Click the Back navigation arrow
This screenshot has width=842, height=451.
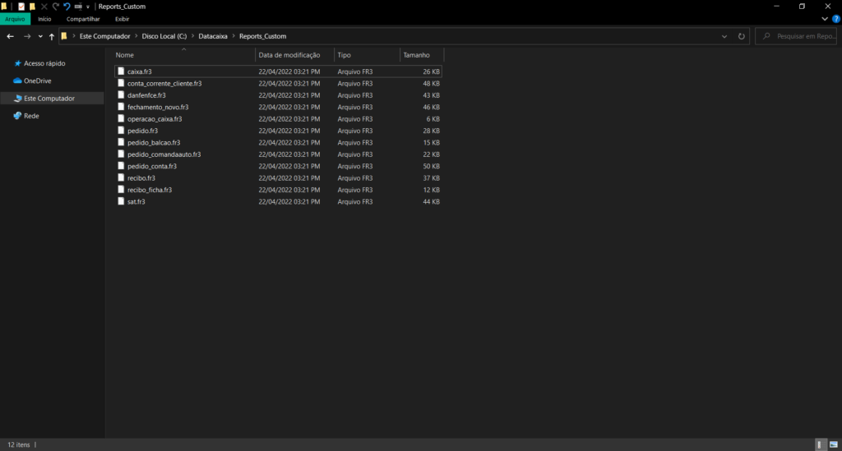pos(10,36)
